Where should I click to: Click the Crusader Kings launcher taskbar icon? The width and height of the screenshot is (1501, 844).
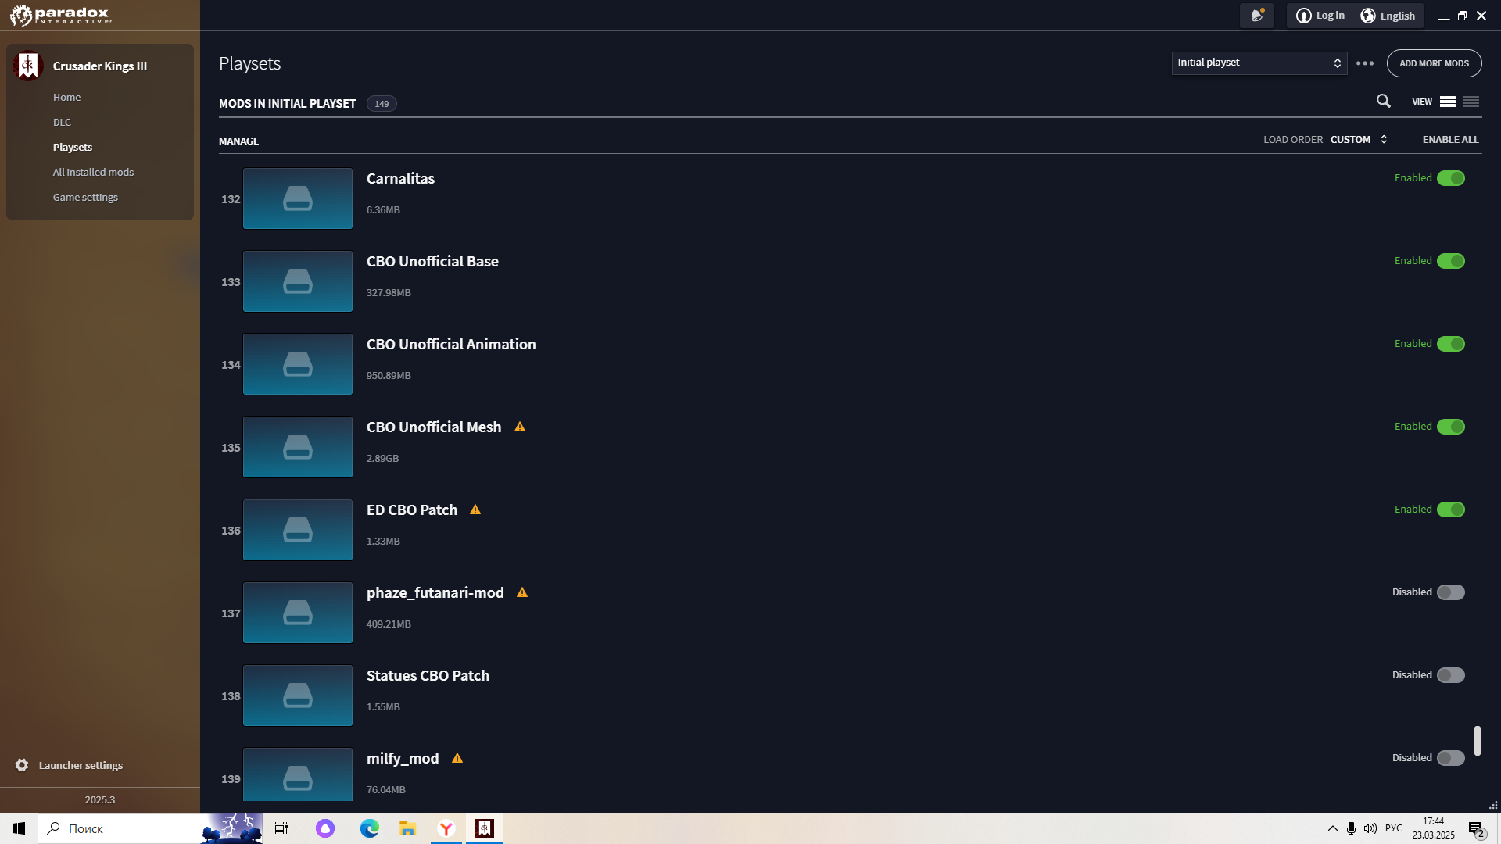(485, 828)
